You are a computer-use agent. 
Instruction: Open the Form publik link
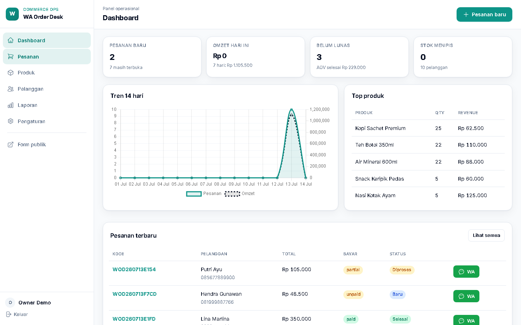pyautogui.click(x=47, y=144)
